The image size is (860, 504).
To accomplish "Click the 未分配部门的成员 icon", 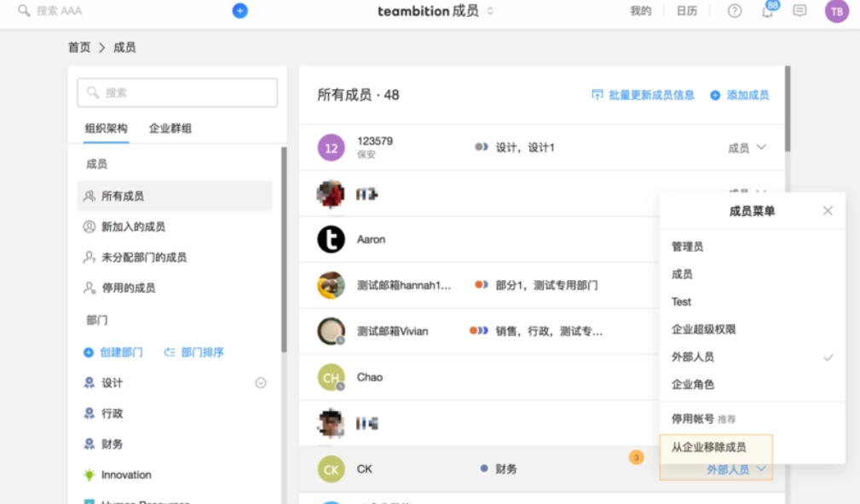I will pyautogui.click(x=89, y=257).
